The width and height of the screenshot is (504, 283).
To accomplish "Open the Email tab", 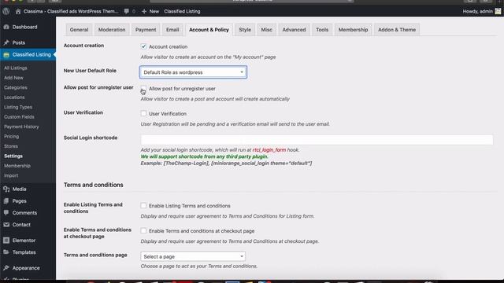I will click(x=172, y=30).
